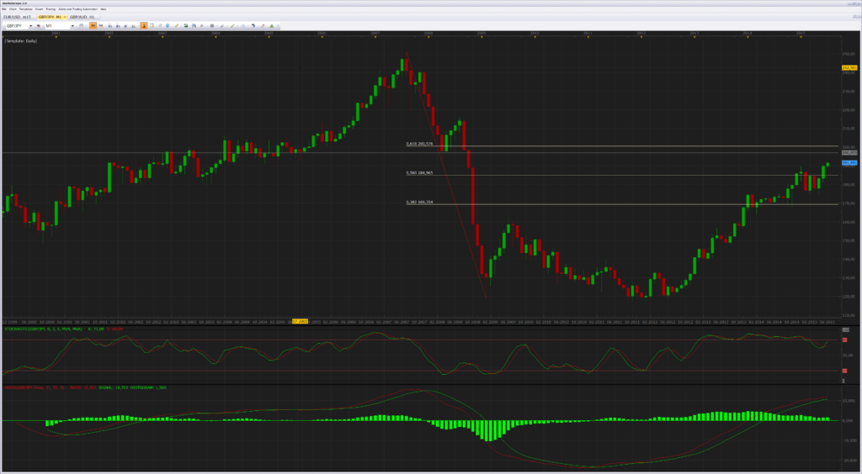
Task: Select the blue ellipse shape tool
Action: pos(242,26)
